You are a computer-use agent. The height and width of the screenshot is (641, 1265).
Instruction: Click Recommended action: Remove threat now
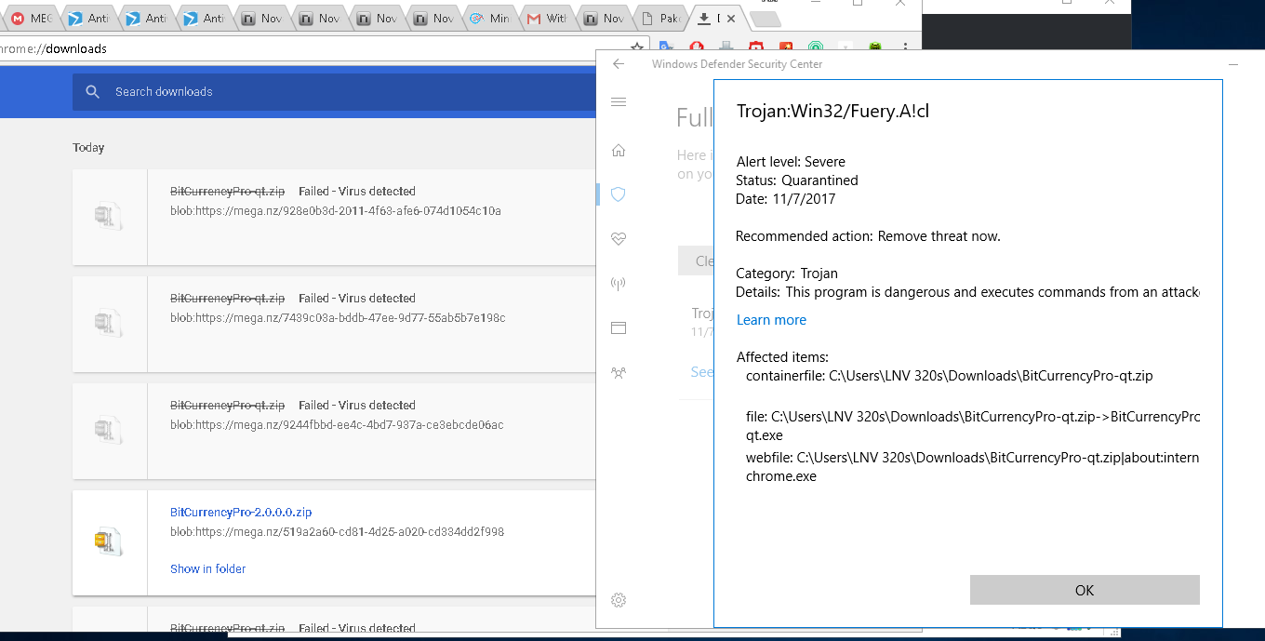click(868, 236)
